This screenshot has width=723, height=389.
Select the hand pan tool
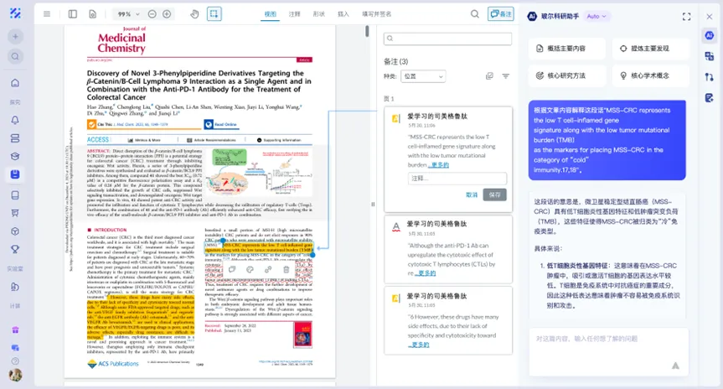click(194, 14)
